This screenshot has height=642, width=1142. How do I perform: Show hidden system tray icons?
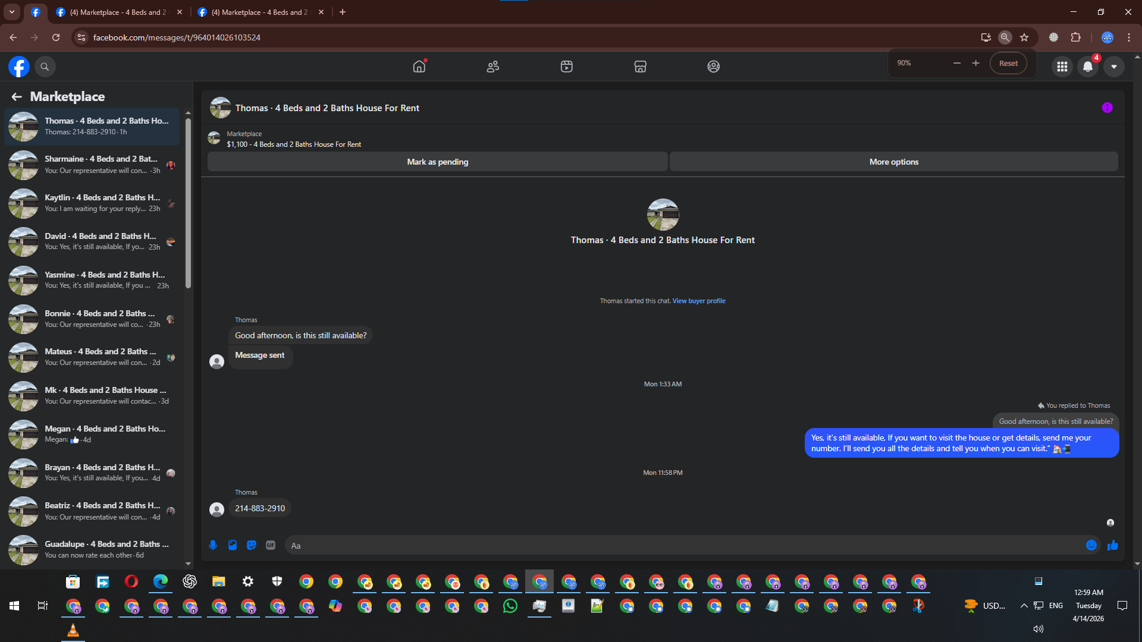[1024, 606]
